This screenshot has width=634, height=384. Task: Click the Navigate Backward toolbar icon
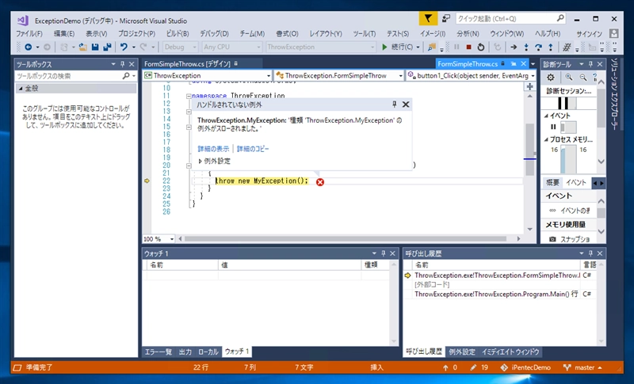28,48
